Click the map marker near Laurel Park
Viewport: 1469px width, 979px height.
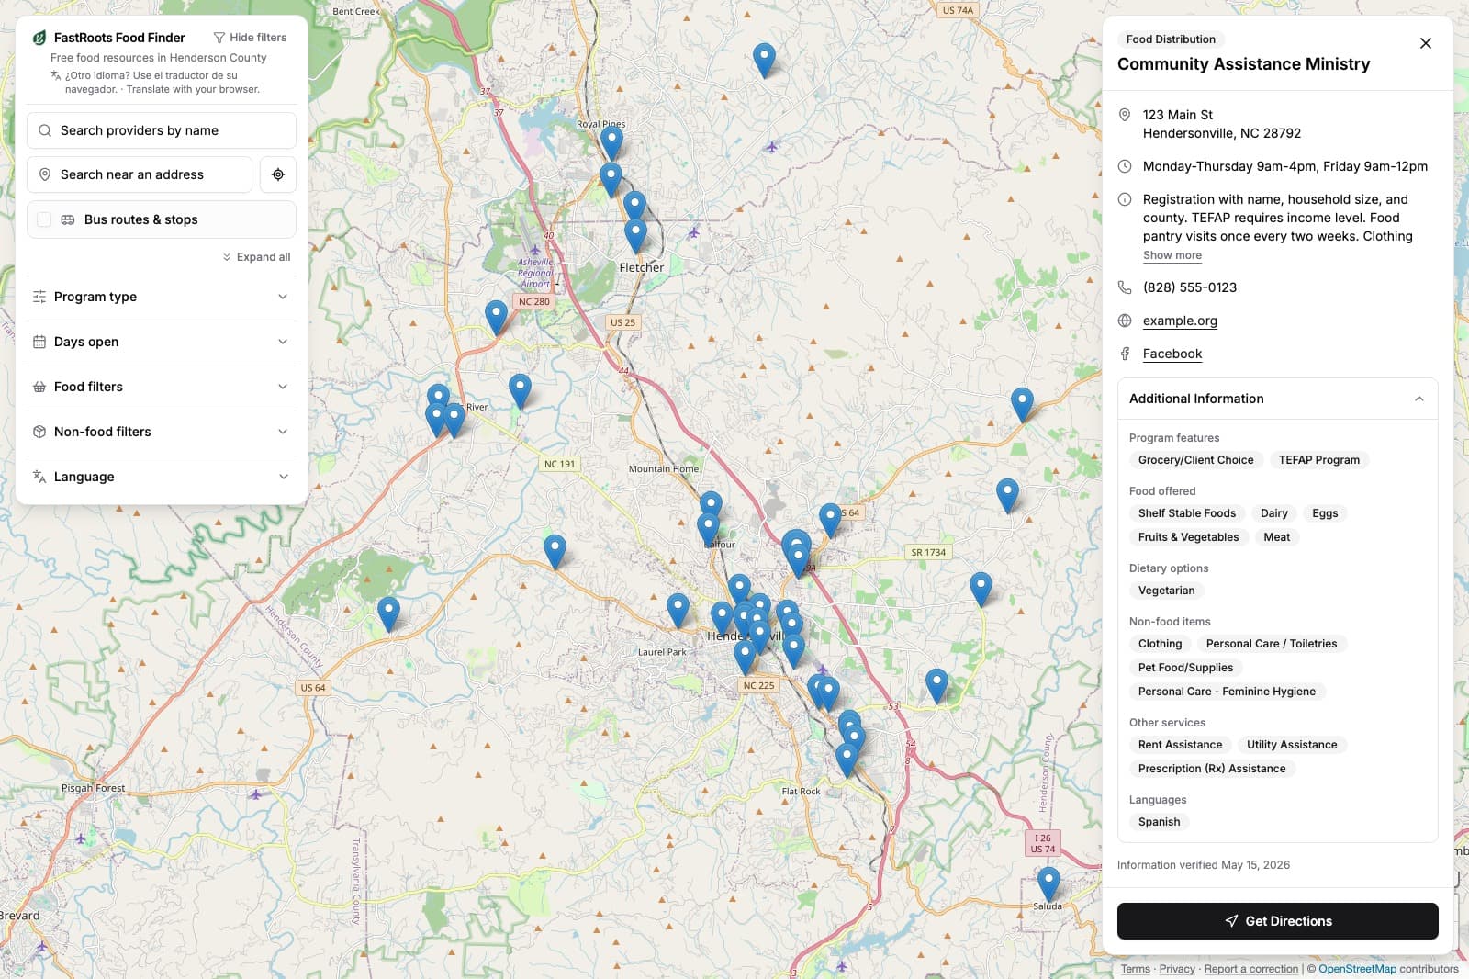[678, 610]
